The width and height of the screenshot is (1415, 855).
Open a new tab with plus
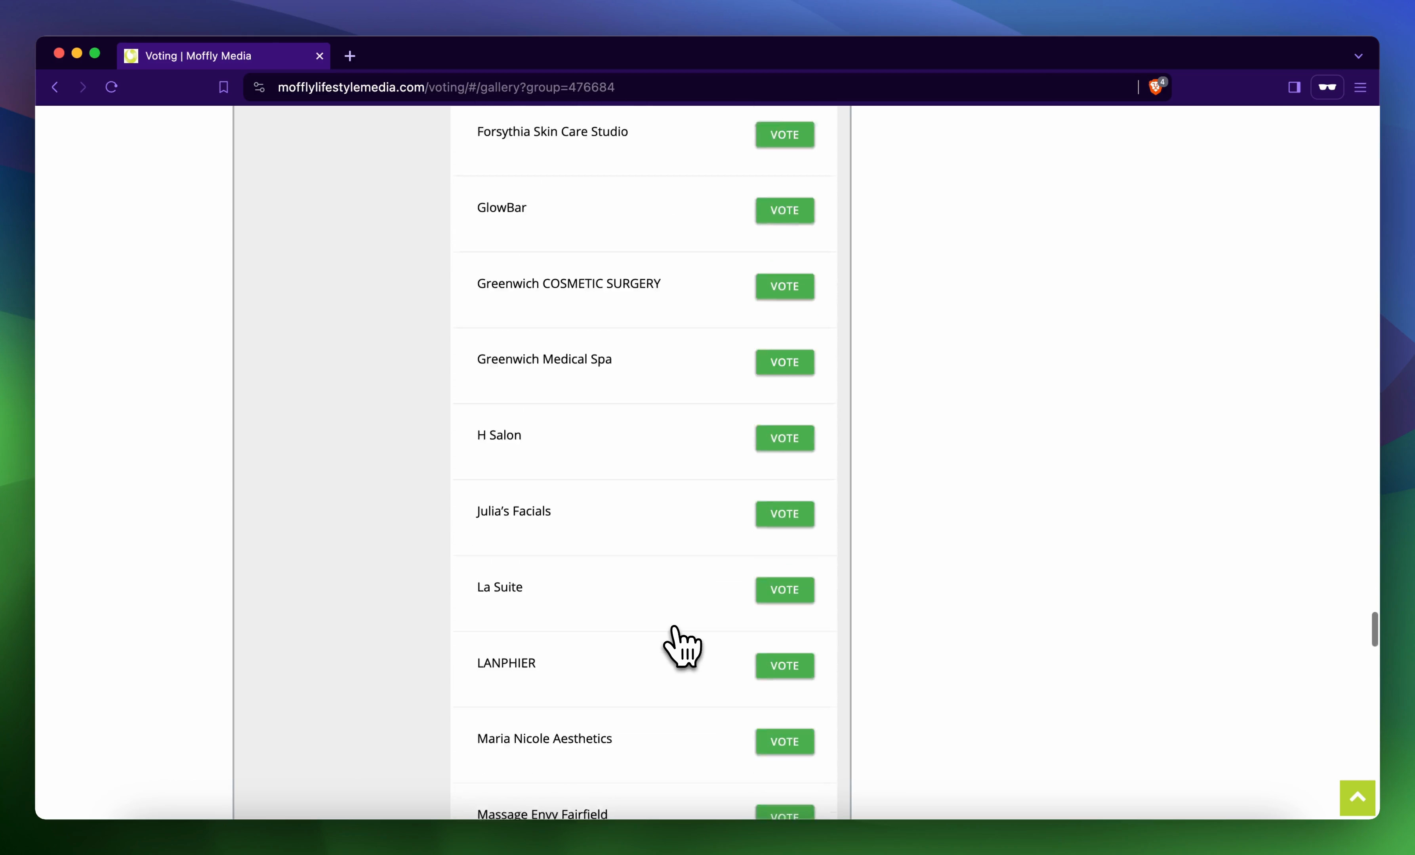[350, 56]
